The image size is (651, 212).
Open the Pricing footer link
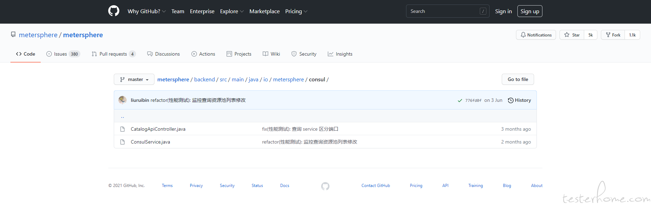tap(416, 186)
